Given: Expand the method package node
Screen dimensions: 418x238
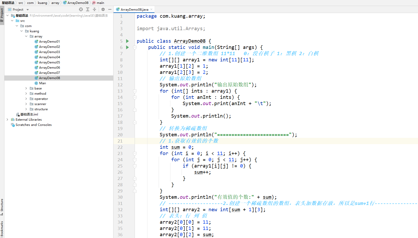Looking at the screenshot, I should pos(26,94).
